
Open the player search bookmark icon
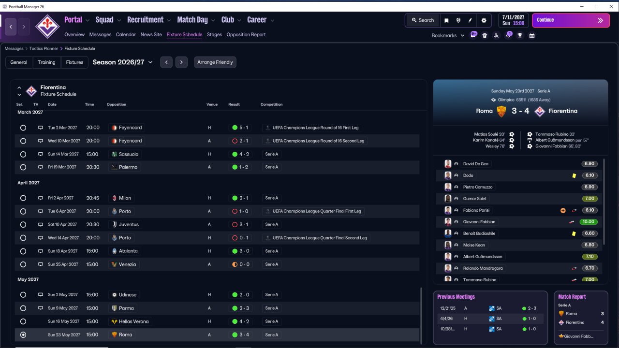point(496,35)
